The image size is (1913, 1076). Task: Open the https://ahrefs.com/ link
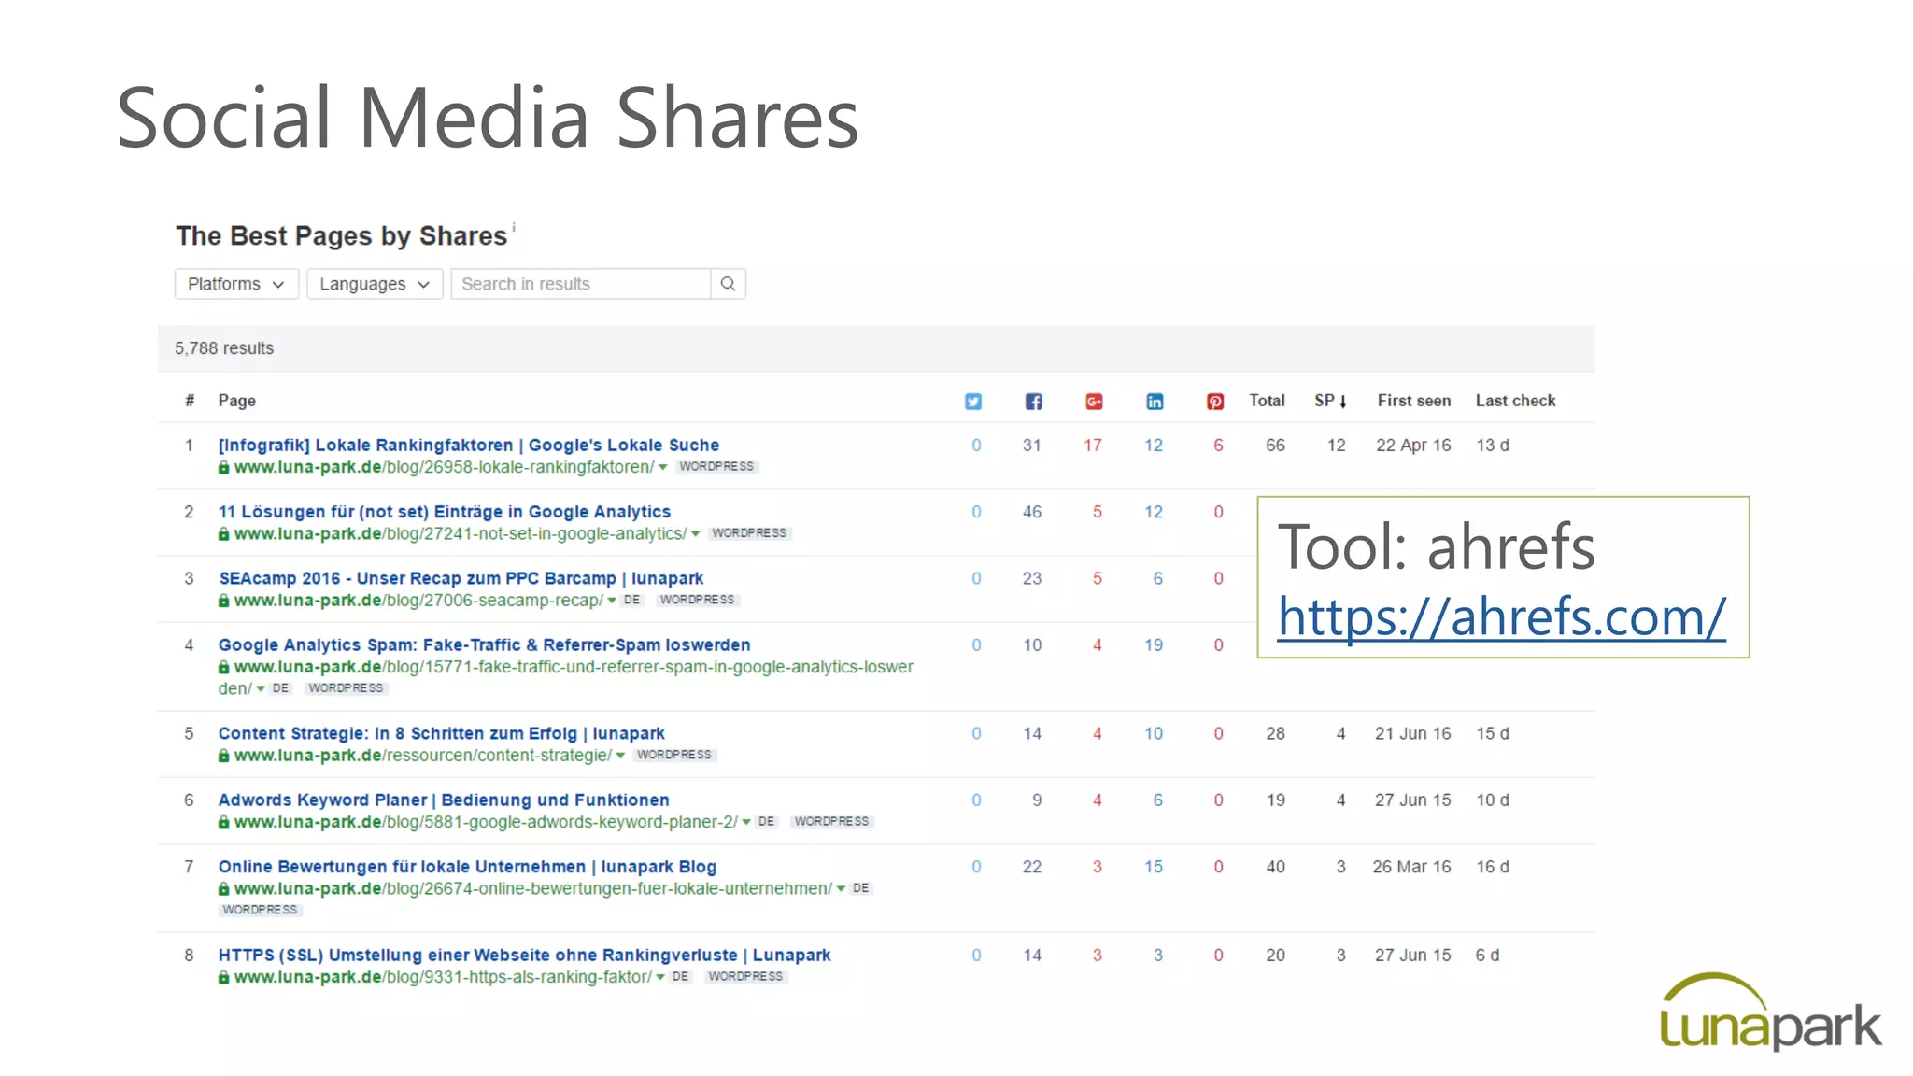pos(1501,617)
